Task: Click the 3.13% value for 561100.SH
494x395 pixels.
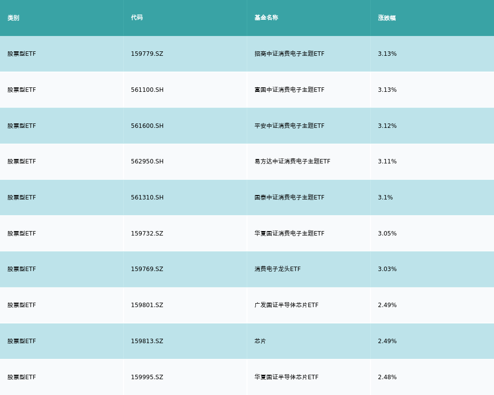Action: (387, 90)
